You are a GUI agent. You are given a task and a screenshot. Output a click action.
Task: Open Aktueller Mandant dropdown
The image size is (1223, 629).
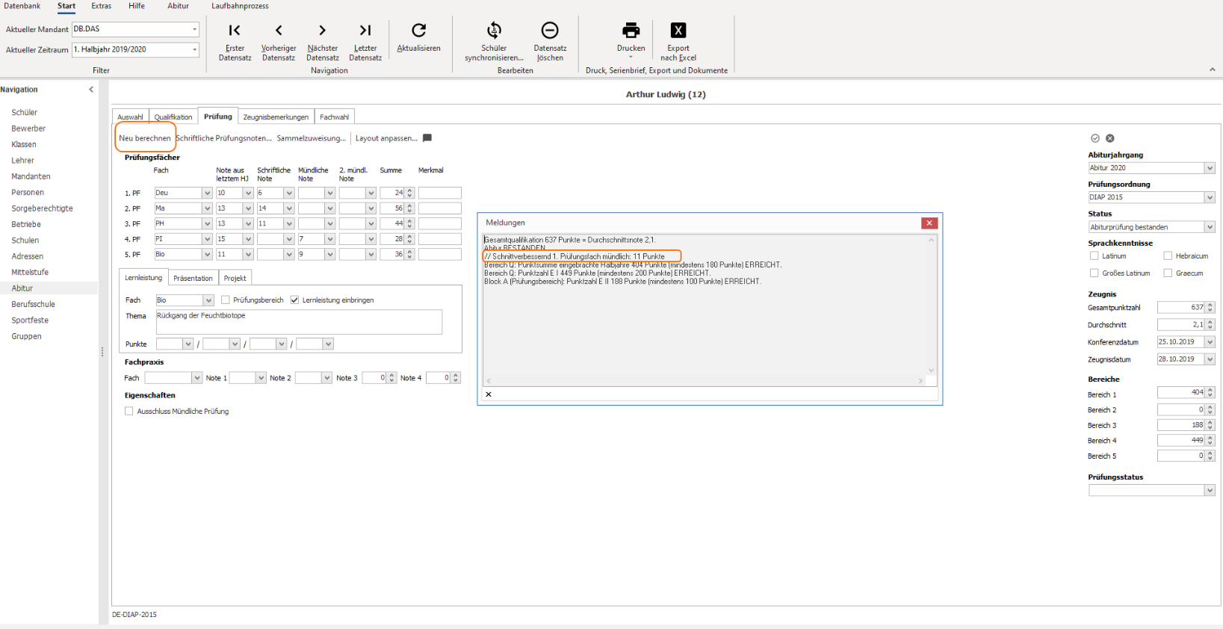click(x=195, y=29)
